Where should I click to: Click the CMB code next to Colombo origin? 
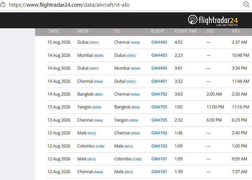(x=100, y=147)
